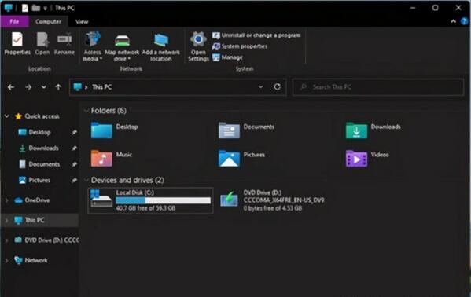Image resolution: width=471 pixels, height=297 pixels.
Task: Open System properties
Action: [240, 46]
